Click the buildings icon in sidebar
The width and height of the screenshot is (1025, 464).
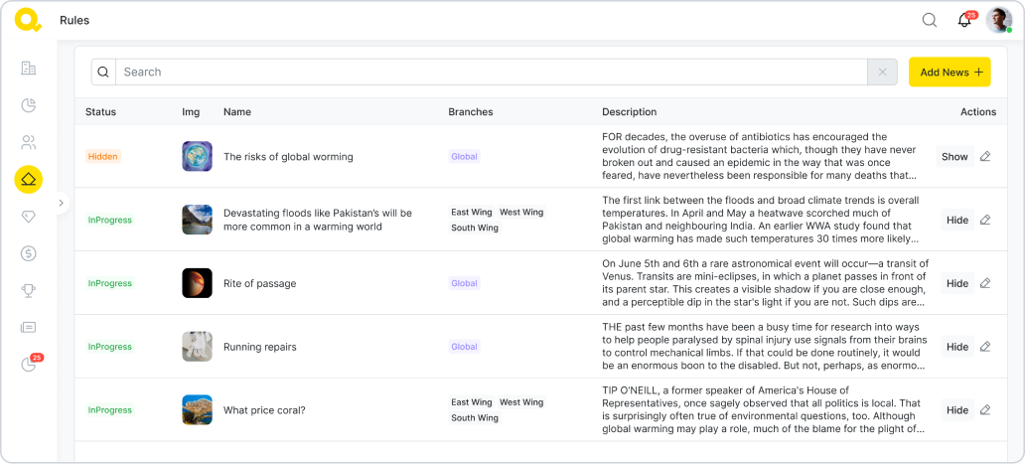[x=29, y=69]
